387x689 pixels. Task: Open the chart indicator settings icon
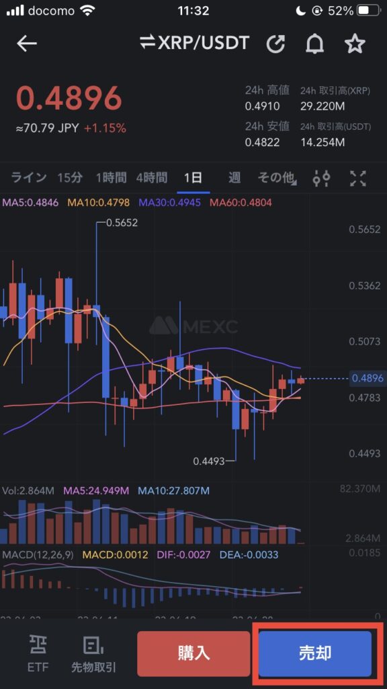(321, 178)
